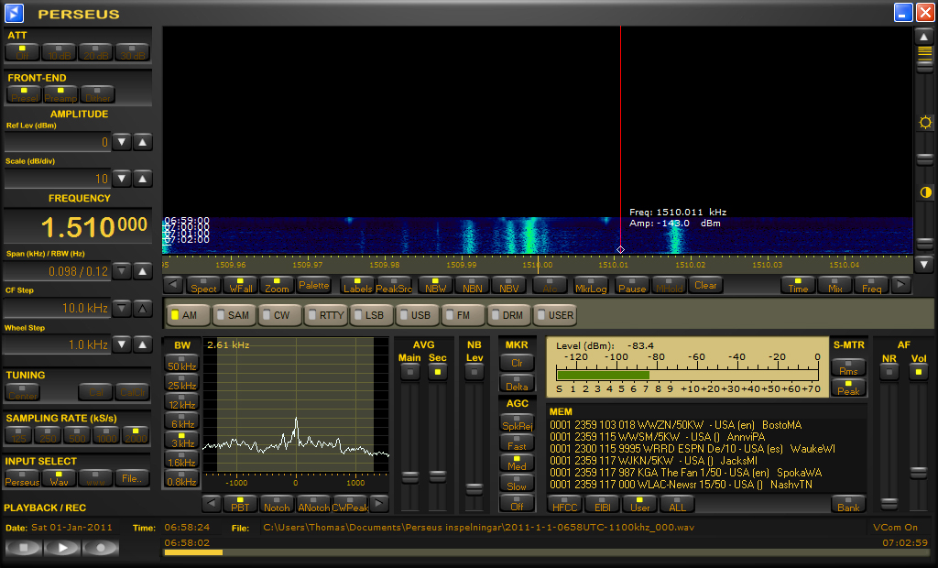Set attenuator to Off
The width and height of the screenshot is (938, 568).
(22, 52)
